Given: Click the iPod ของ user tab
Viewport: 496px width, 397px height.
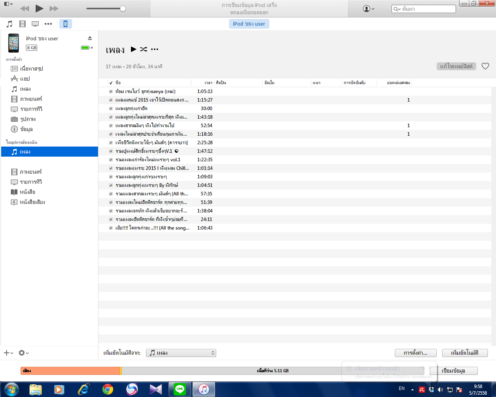Looking at the screenshot, I should pos(249,24).
